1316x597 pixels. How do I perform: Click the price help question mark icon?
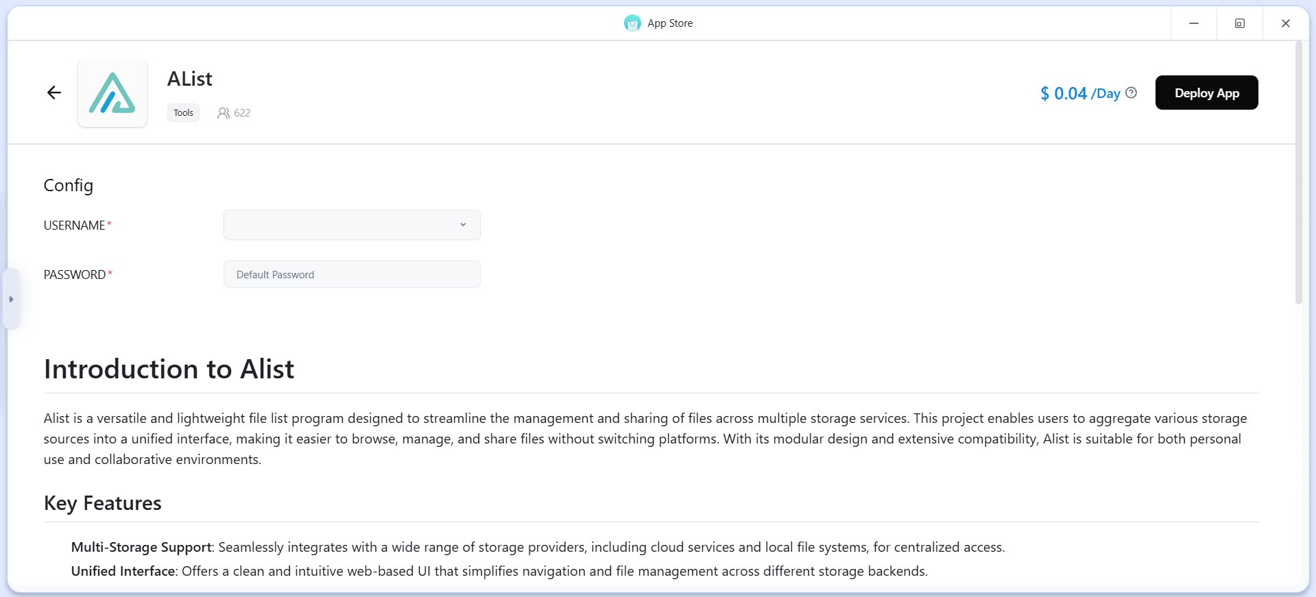(1132, 93)
